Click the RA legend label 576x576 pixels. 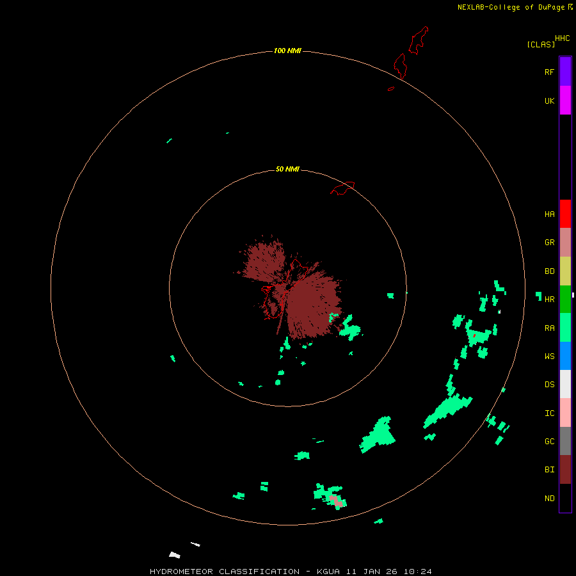[549, 328]
